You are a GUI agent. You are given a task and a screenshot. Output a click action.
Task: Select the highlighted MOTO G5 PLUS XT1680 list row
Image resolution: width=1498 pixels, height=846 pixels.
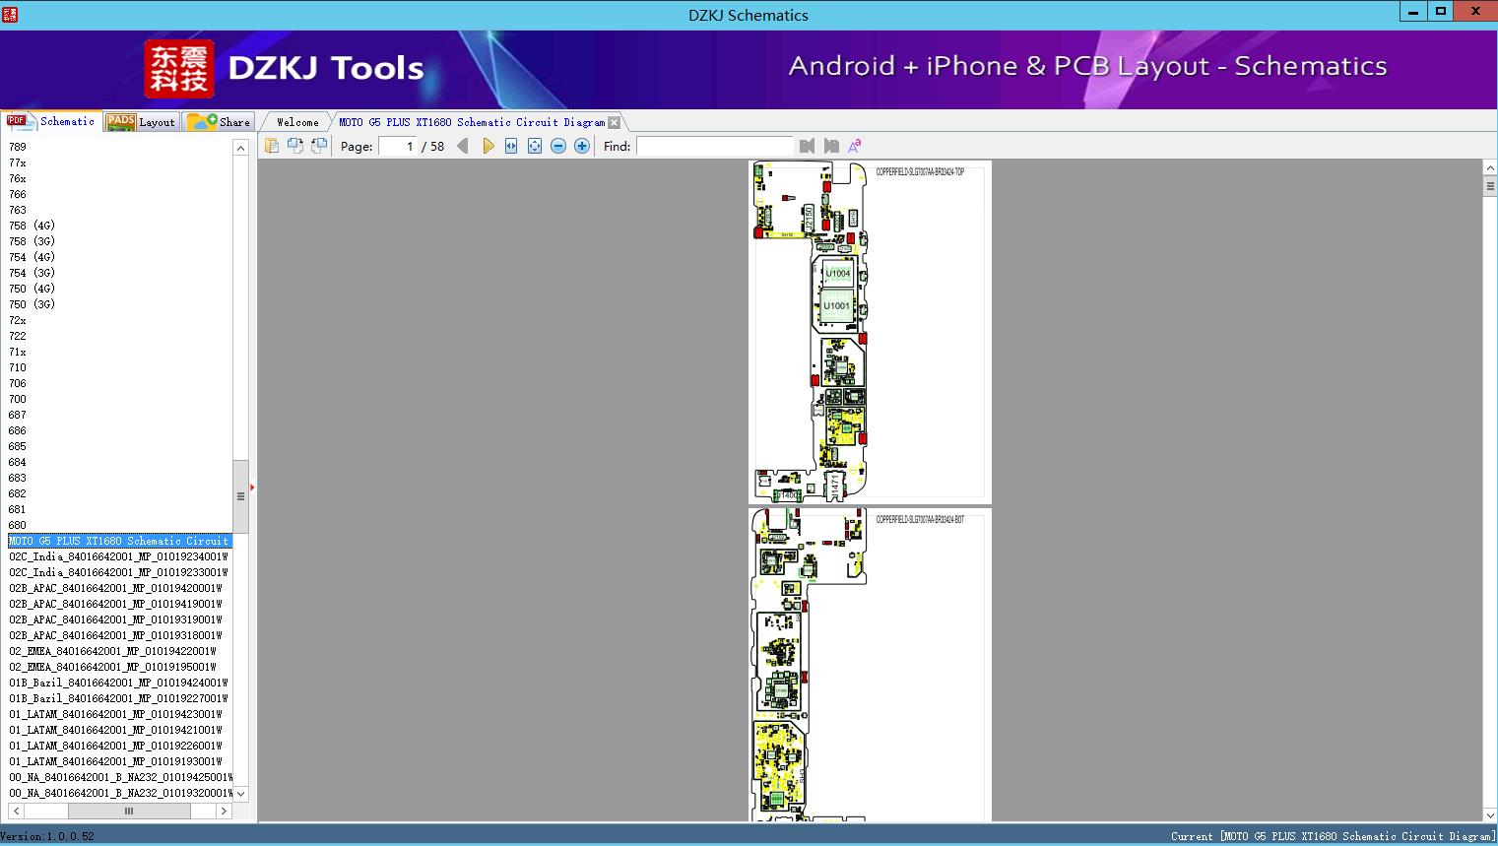(x=120, y=541)
